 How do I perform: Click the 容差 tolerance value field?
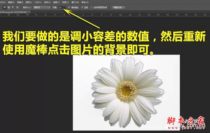point(62,7)
